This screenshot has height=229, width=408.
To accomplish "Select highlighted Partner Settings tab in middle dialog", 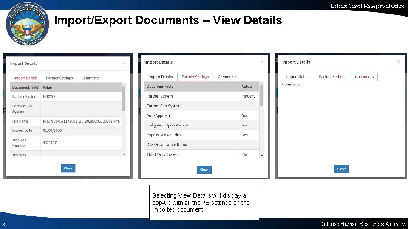I will (x=195, y=77).
